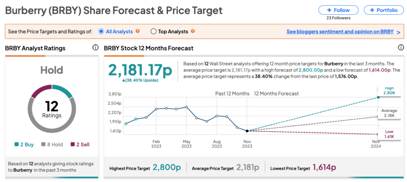Screen dimensions: 407x182
Task: Click info icon beside 12 Months Forecast
Action: click(401, 48)
